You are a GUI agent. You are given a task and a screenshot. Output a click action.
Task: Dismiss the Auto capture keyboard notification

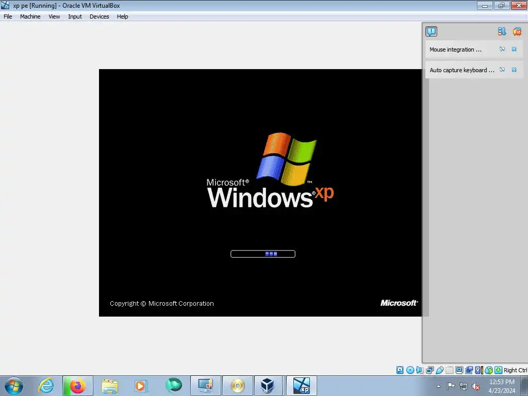[514, 70]
